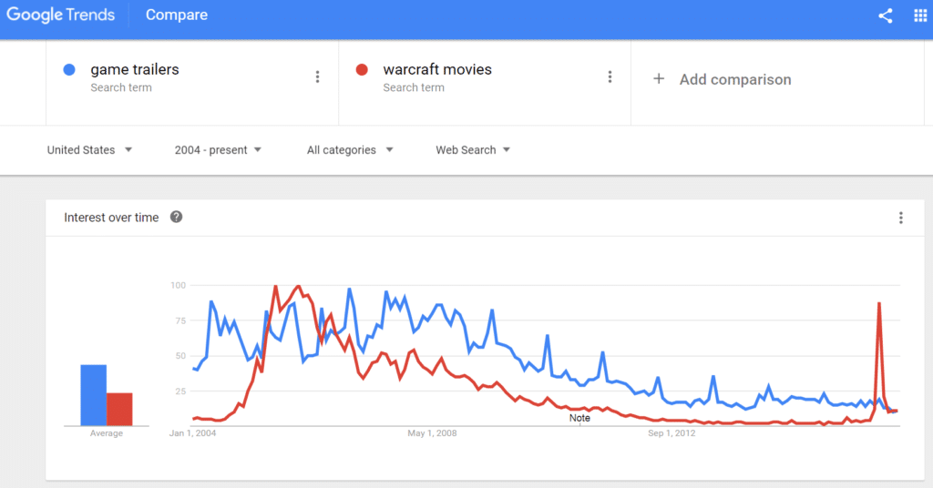This screenshot has width=933, height=488.
Task: Click the share icon in header
Action: point(886,15)
